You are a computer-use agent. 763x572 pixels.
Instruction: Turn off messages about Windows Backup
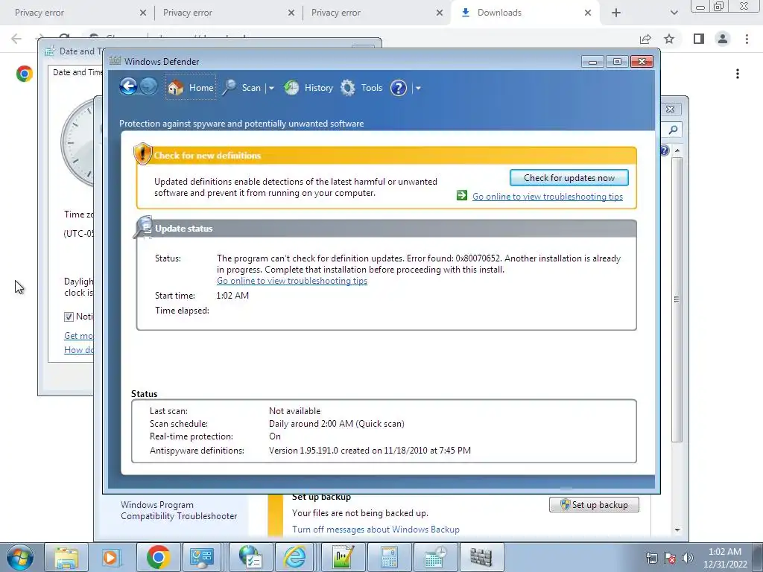click(376, 530)
